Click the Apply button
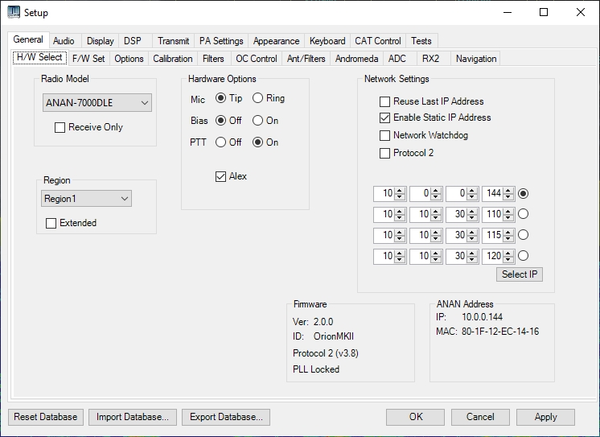This screenshot has height=437, width=600. click(x=545, y=417)
